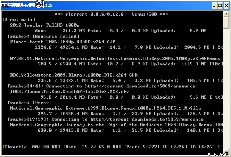Click 'Tracker: [Announce failed]' status line
The height and width of the screenshot is (157, 231).
(x=43, y=36)
